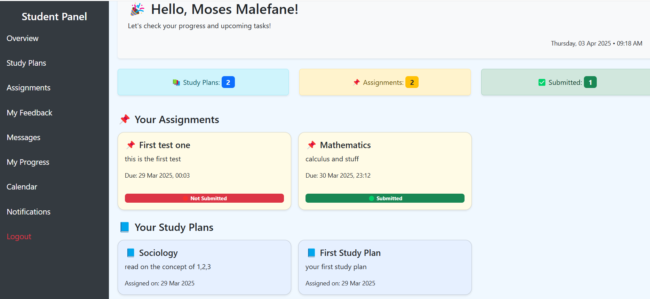The width and height of the screenshot is (650, 299).
Task: Click the party popper icon beside Hello greeting
Action: click(137, 9)
